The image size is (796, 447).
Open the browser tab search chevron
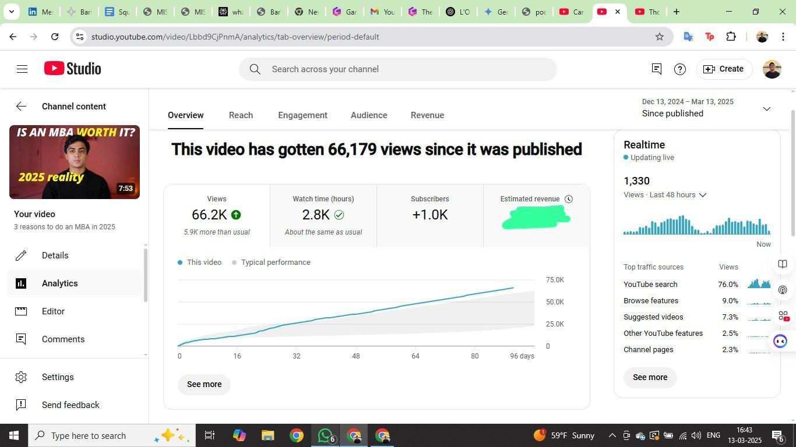pyautogui.click(x=11, y=12)
